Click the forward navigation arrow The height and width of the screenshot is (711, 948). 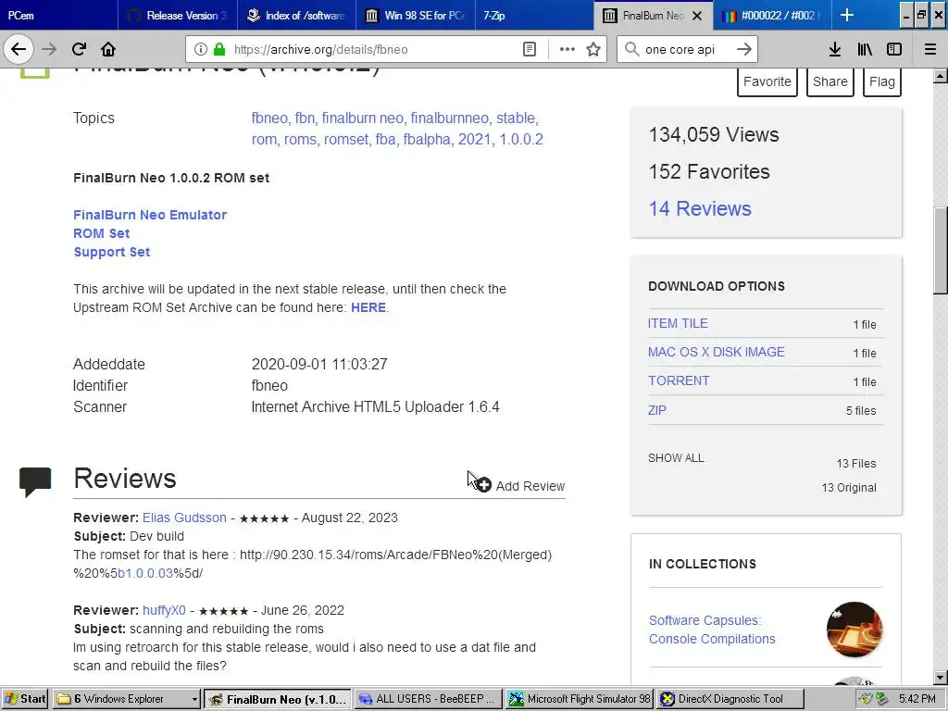pos(49,49)
